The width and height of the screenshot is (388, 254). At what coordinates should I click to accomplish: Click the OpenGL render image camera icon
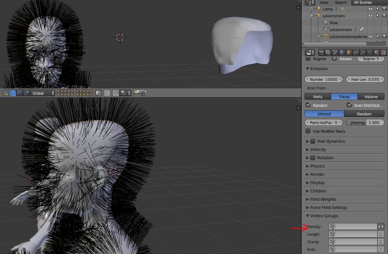tap(136, 93)
